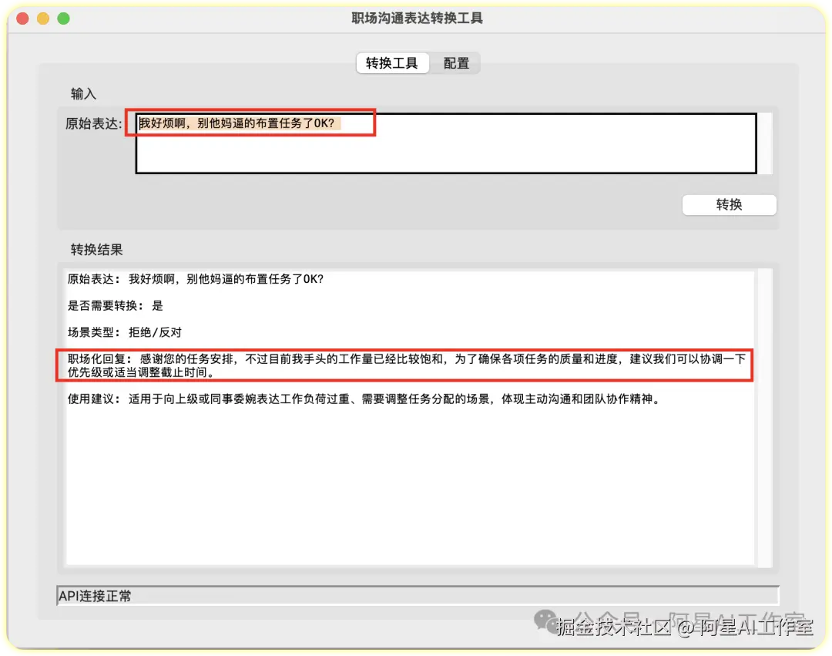This screenshot has height=656, width=832.
Task: Click the 原始表达 line in results
Action: pyautogui.click(x=195, y=279)
